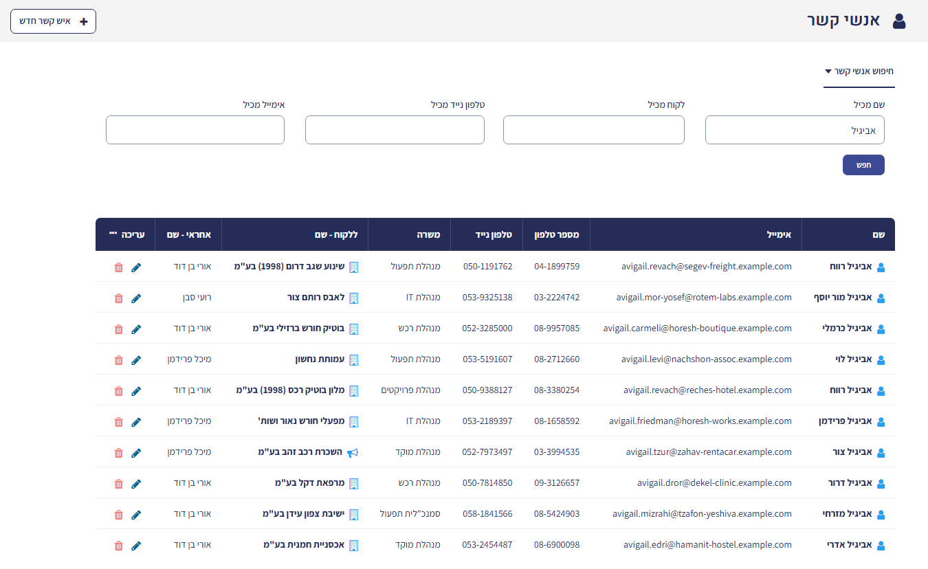Screen dimensions: 928x569
Task: Click the ללקוח - שם column header
Action: point(295,234)
